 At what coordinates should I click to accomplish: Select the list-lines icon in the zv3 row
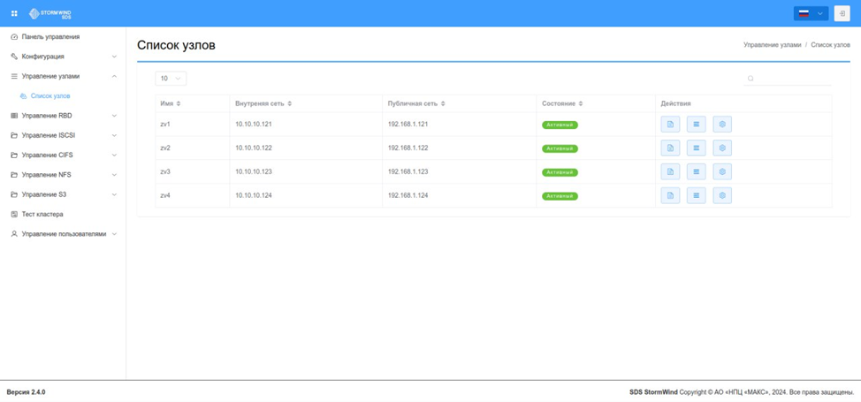pos(697,172)
